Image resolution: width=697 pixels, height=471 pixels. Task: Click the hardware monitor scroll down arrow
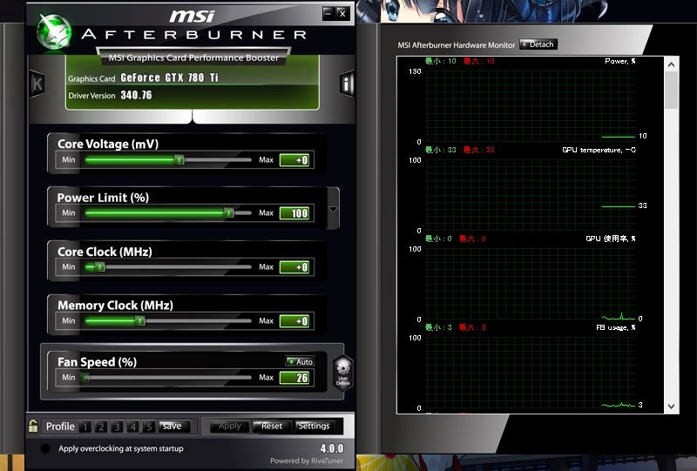tap(671, 406)
